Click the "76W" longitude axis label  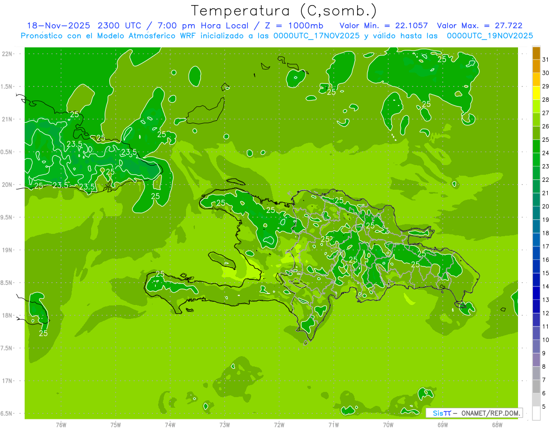(61, 425)
